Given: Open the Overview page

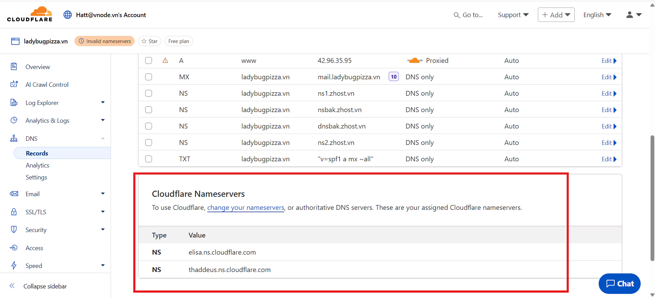Looking at the screenshot, I should 38,67.
